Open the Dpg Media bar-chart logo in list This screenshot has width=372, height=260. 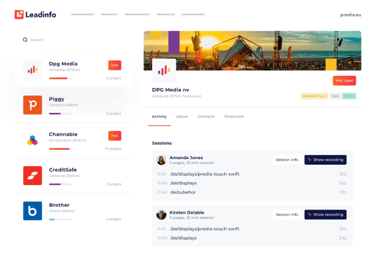point(33,70)
